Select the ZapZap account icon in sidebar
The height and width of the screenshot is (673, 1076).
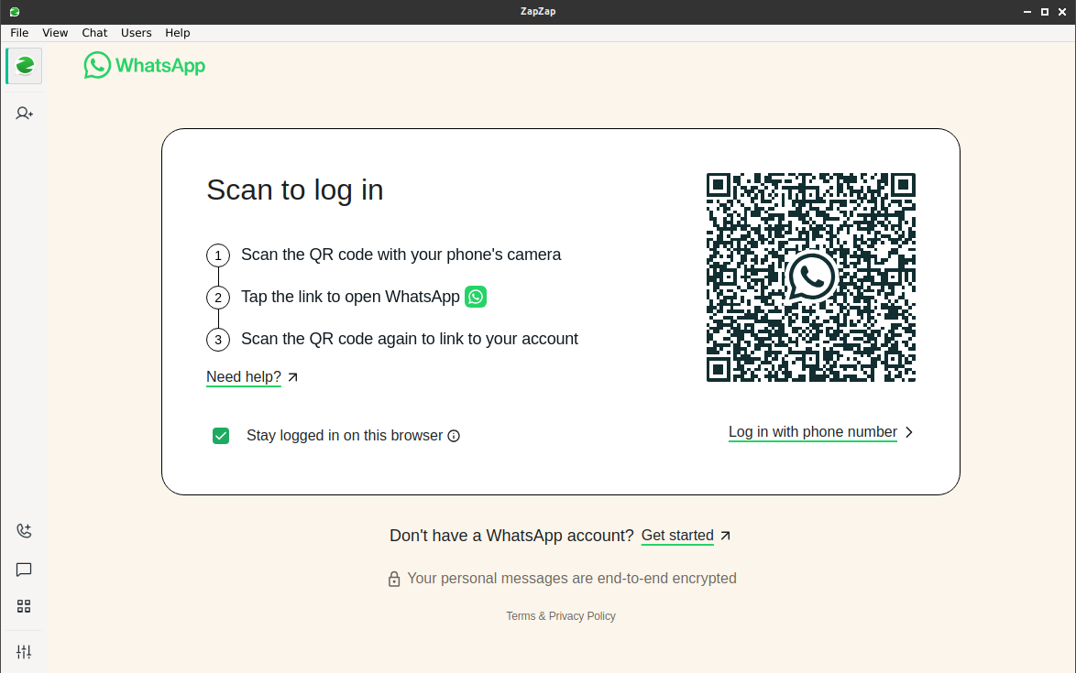click(x=25, y=66)
